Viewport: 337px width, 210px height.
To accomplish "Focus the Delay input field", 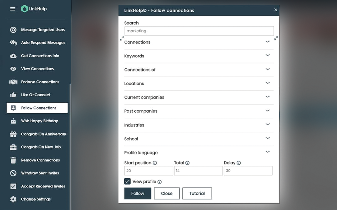I will 248,171.
